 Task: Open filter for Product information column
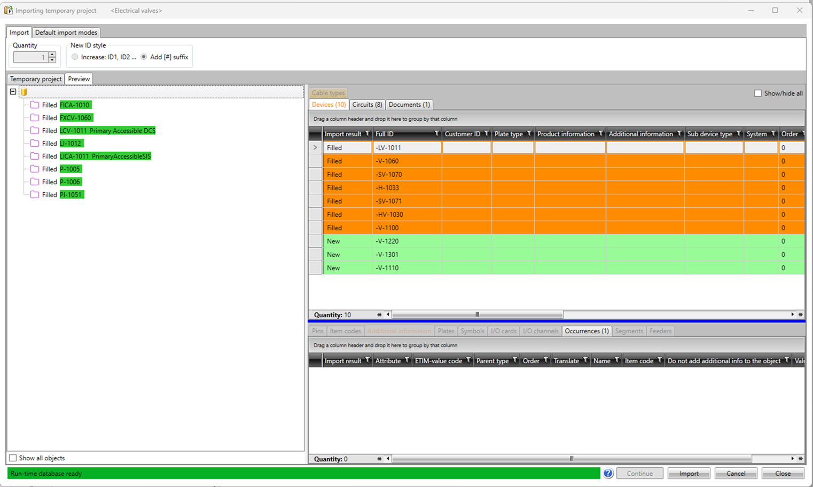(x=601, y=133)
